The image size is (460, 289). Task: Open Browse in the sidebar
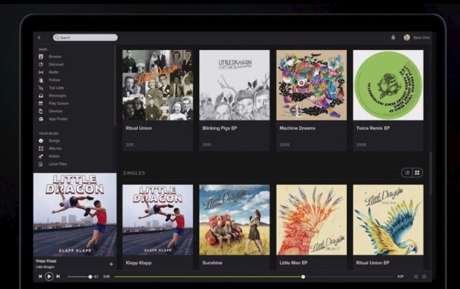click(x=55, y=56)
